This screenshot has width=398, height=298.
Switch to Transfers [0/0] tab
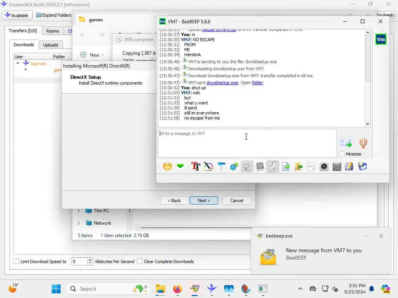coord(23,31)
